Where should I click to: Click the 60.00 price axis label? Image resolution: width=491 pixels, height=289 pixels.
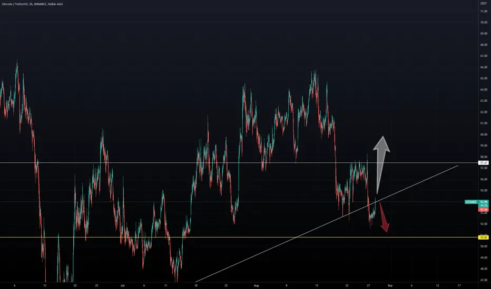[484, 135]
